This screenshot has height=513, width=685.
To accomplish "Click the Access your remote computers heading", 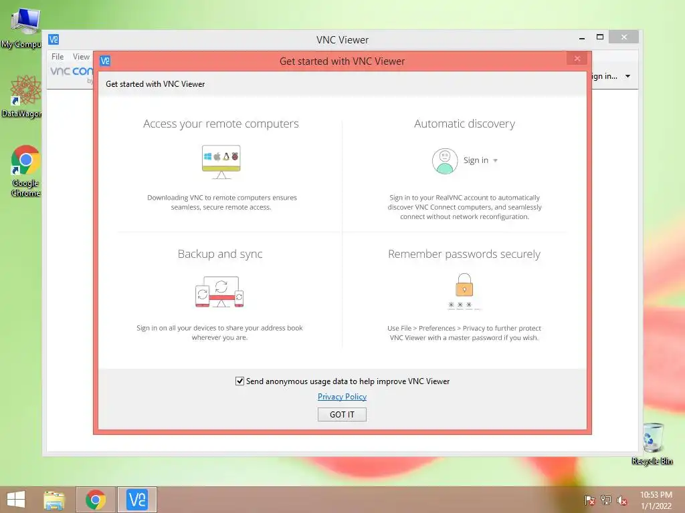I will pos(221,124).
